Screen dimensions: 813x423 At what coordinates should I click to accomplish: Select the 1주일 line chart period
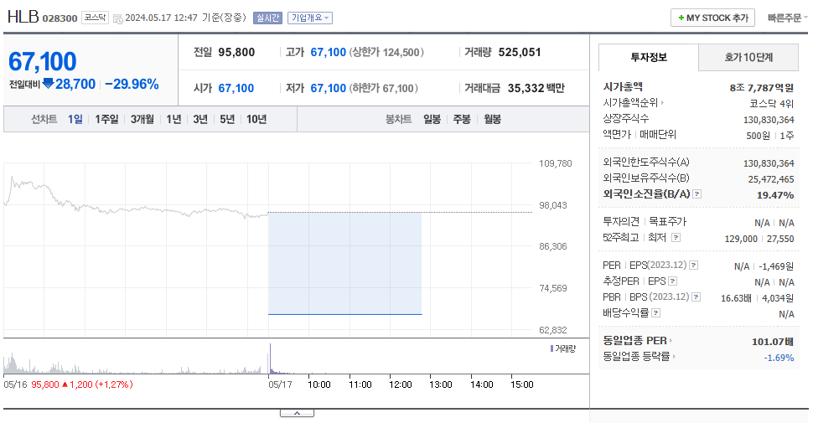(x=106, y=119)
